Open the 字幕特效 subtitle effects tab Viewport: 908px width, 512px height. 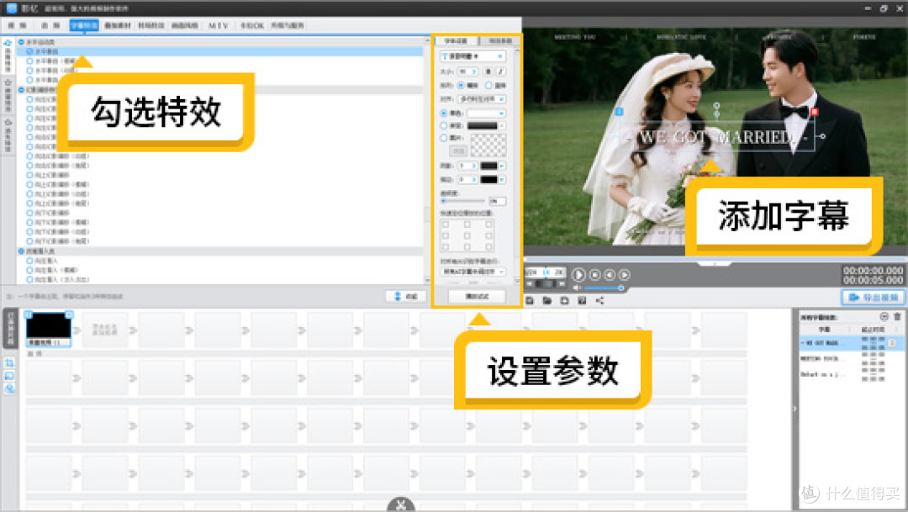(x=84, y=25)
